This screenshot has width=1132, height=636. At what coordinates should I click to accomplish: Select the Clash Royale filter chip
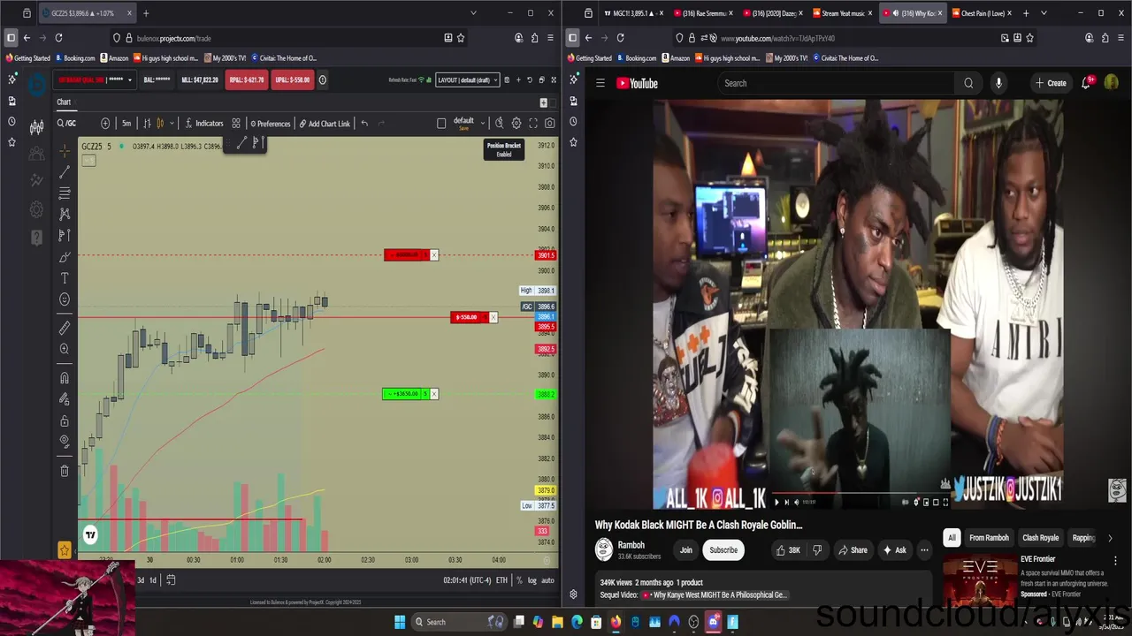1040,538
